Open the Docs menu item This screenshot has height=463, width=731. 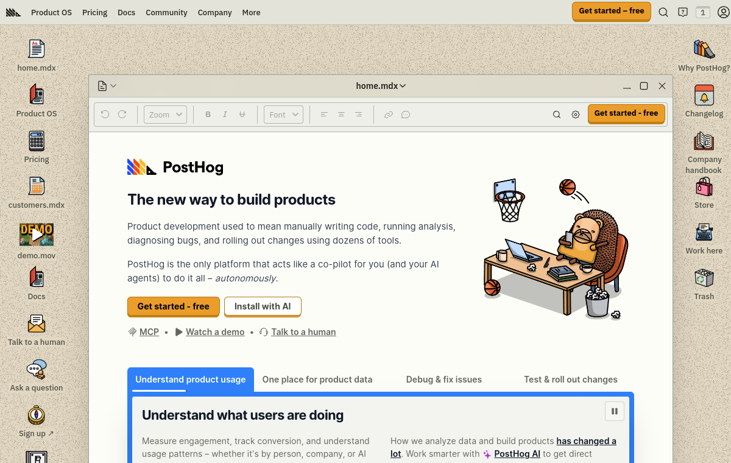[127, 12]
